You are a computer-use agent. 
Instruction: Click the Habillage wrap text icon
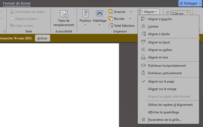pos(100,13)
